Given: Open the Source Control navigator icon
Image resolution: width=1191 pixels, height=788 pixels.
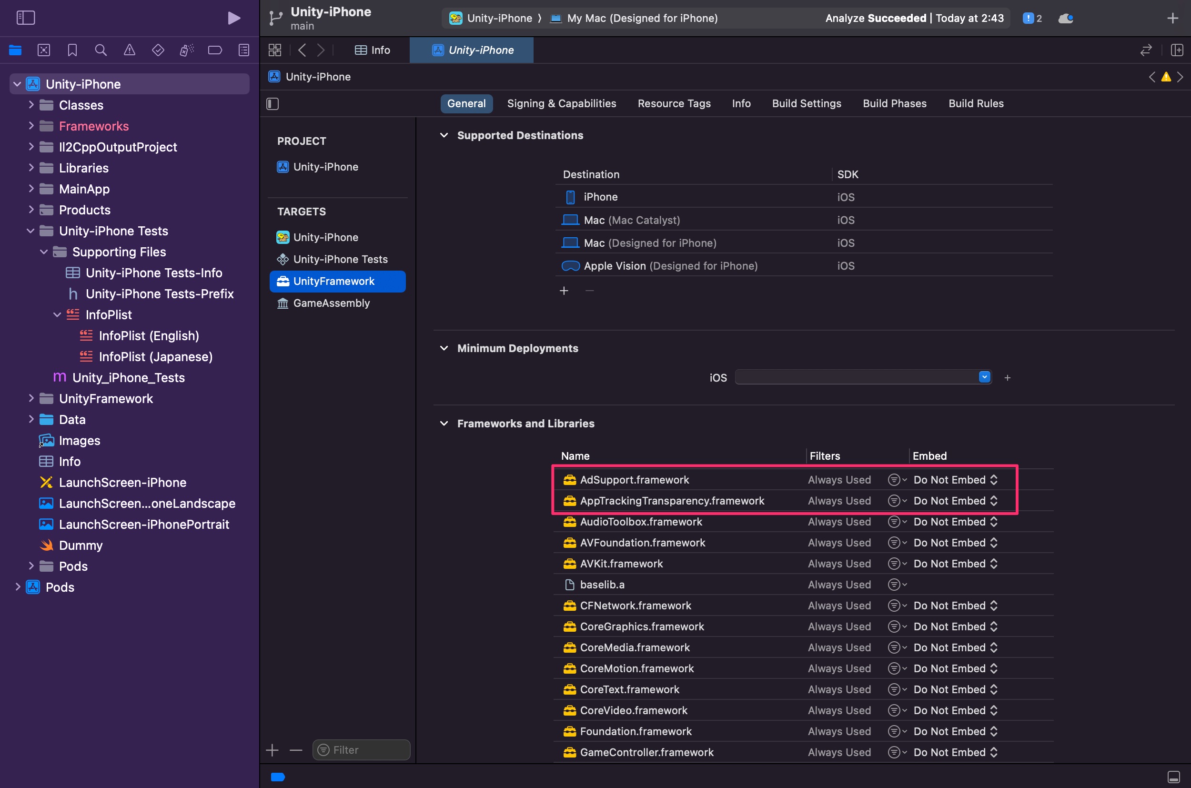Looking at the screenshot, I should (x=44, y=50).
